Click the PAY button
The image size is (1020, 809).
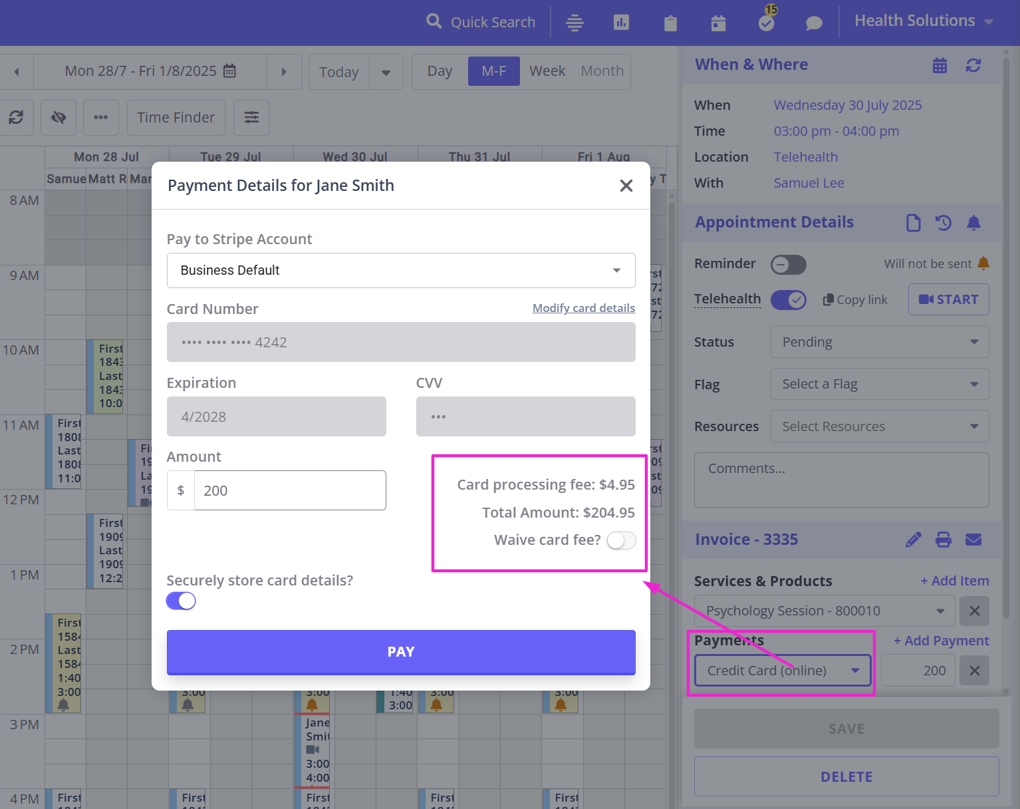coord(400,652)
